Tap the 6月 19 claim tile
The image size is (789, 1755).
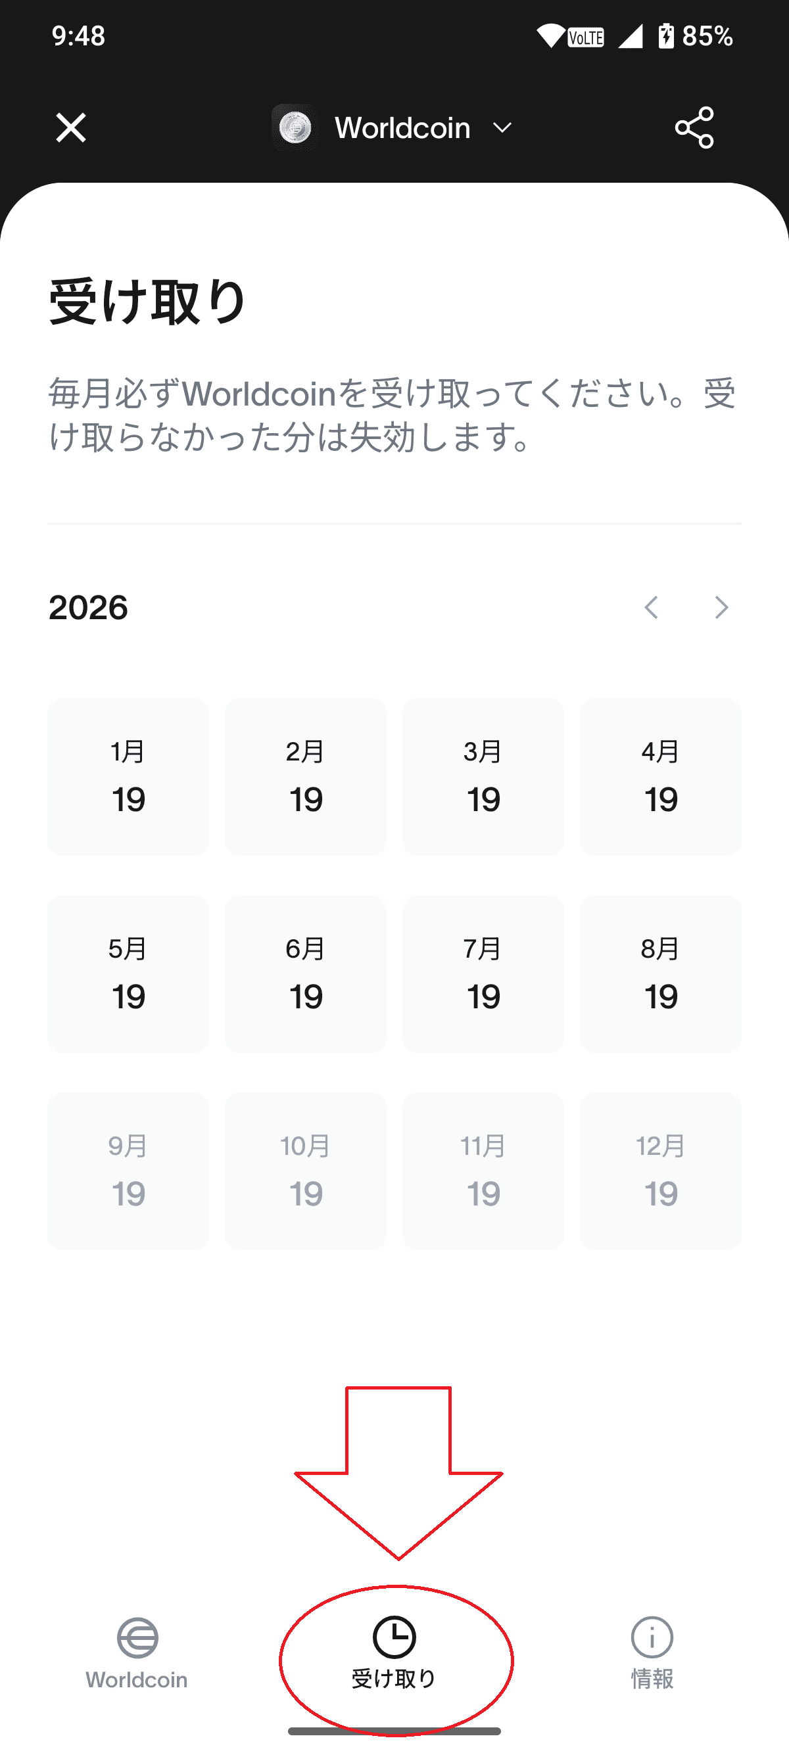click(305, 973)
